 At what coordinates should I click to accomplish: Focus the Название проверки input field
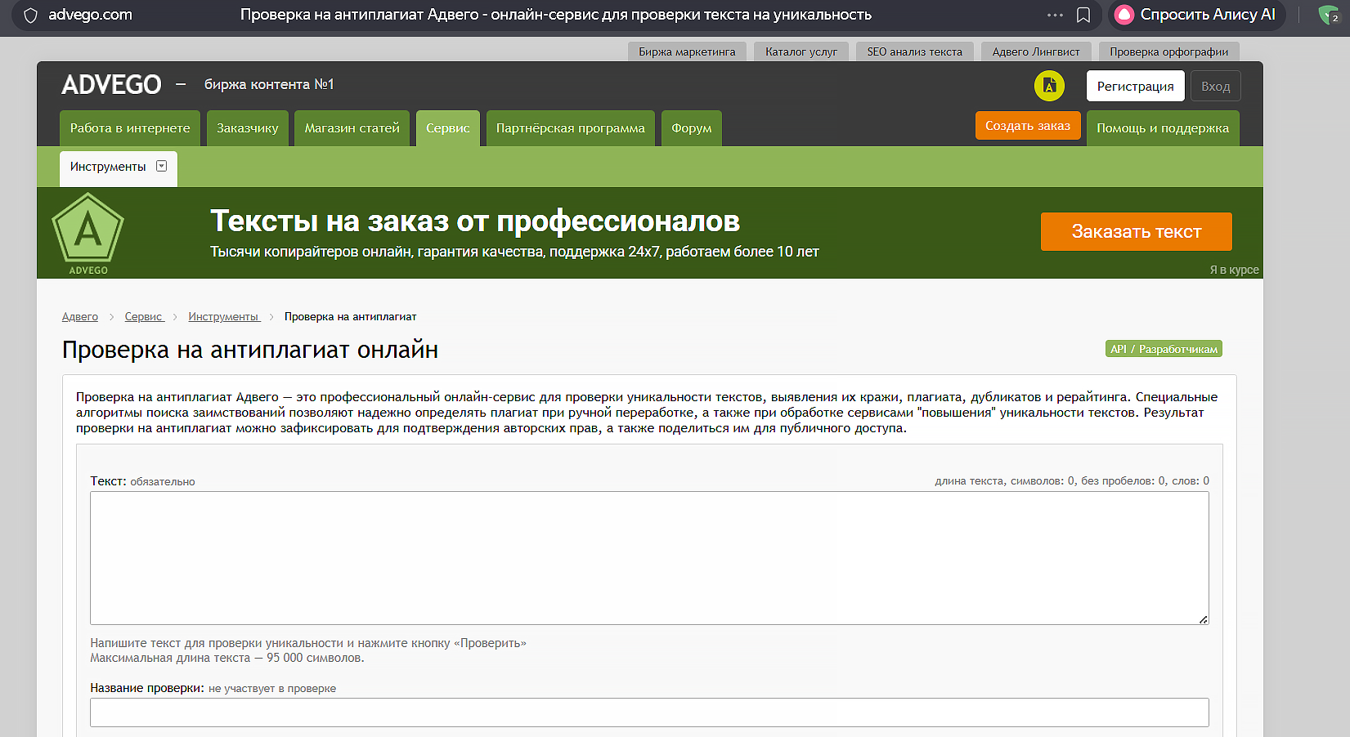pos(649,712)
